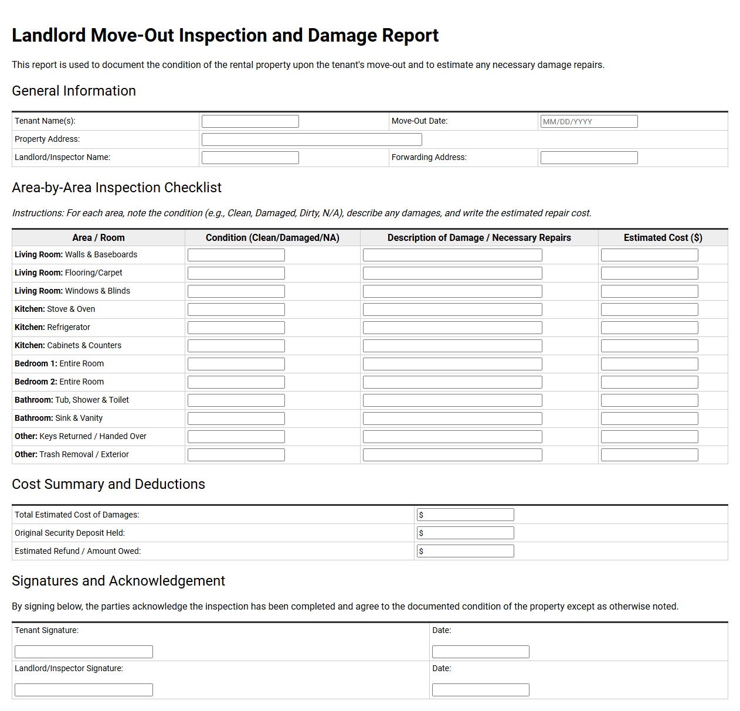The height and width of the screenshot is (711, 740).
Task: Click the Tenant Signature input field
Action: coord(84,652)
